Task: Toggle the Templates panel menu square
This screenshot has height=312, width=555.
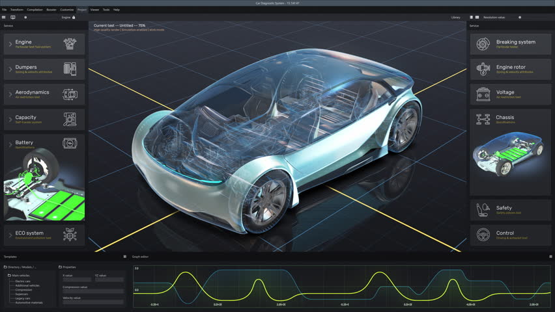Action: click(125, 257)
